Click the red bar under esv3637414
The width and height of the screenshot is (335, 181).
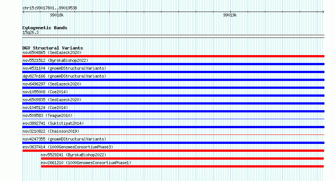(x=173, y=151)
